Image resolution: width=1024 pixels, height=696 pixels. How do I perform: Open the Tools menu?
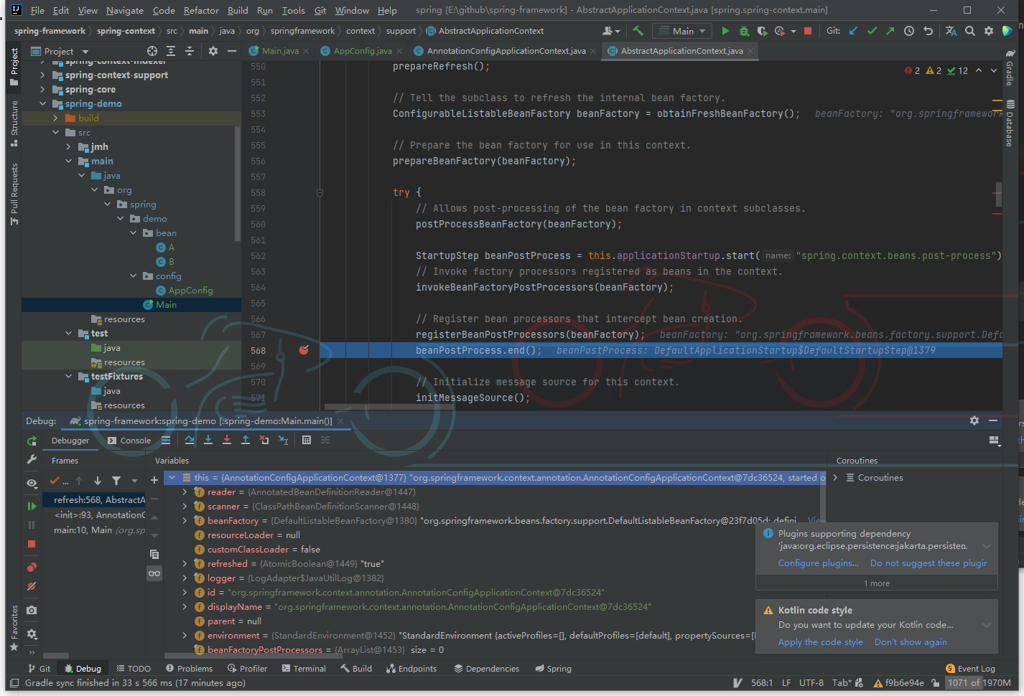[x=293, y=10]
